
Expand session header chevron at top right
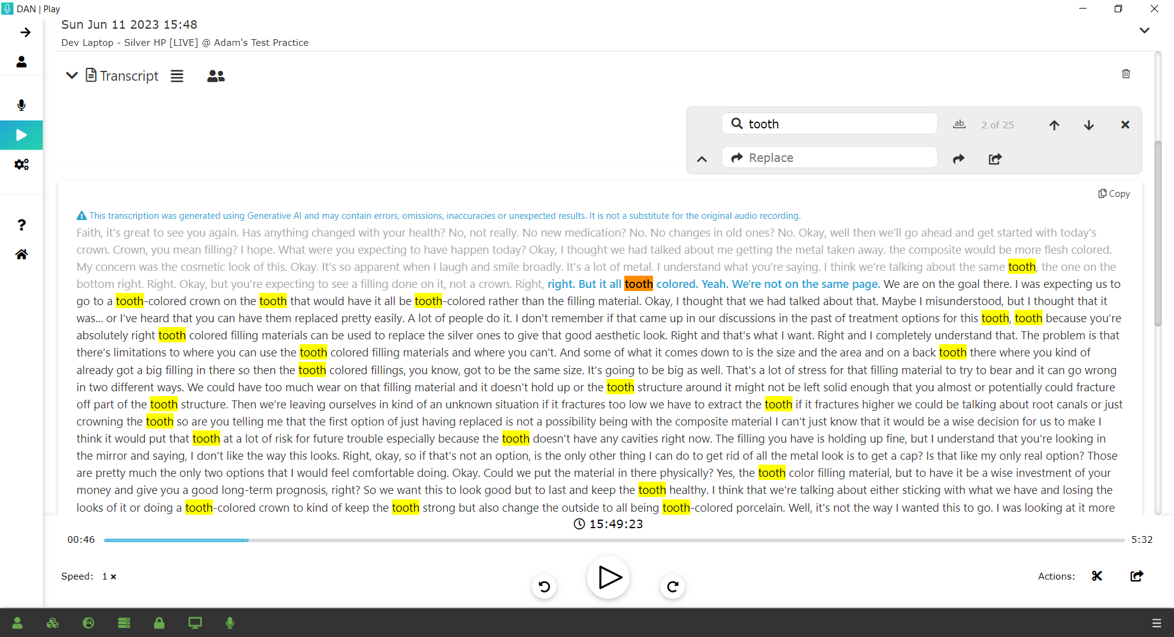pyautogui.click(x=1144, y=31)
